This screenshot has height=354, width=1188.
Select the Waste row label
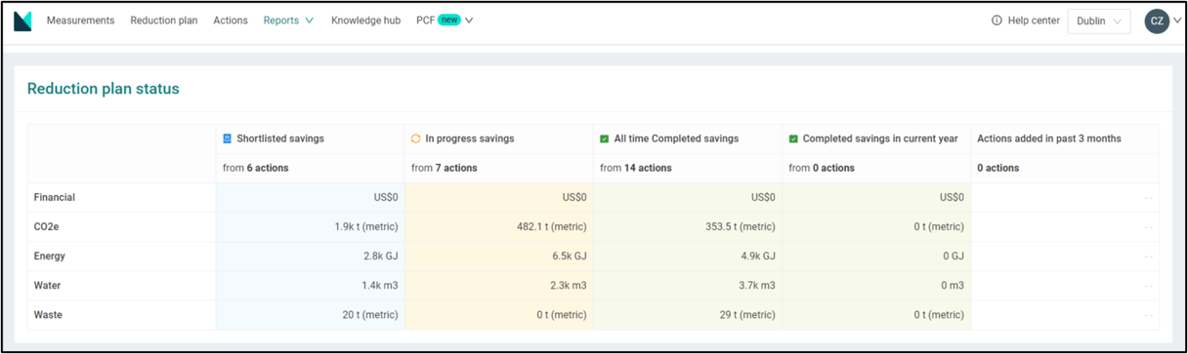tap(49, 314)
